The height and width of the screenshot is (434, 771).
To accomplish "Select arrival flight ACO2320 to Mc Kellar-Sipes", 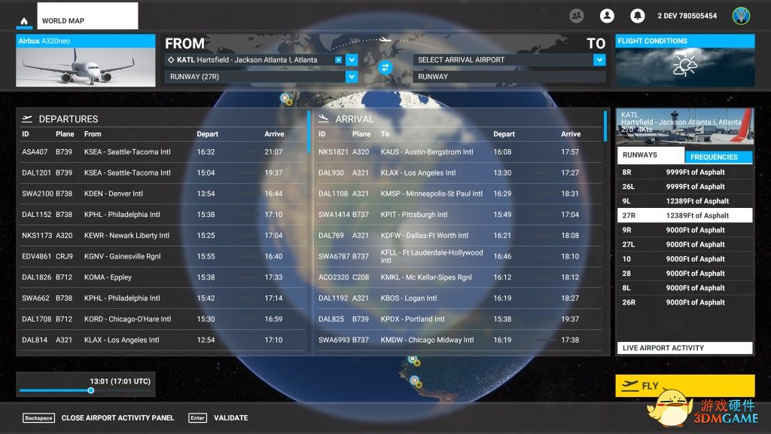I will tap(459, 277).
